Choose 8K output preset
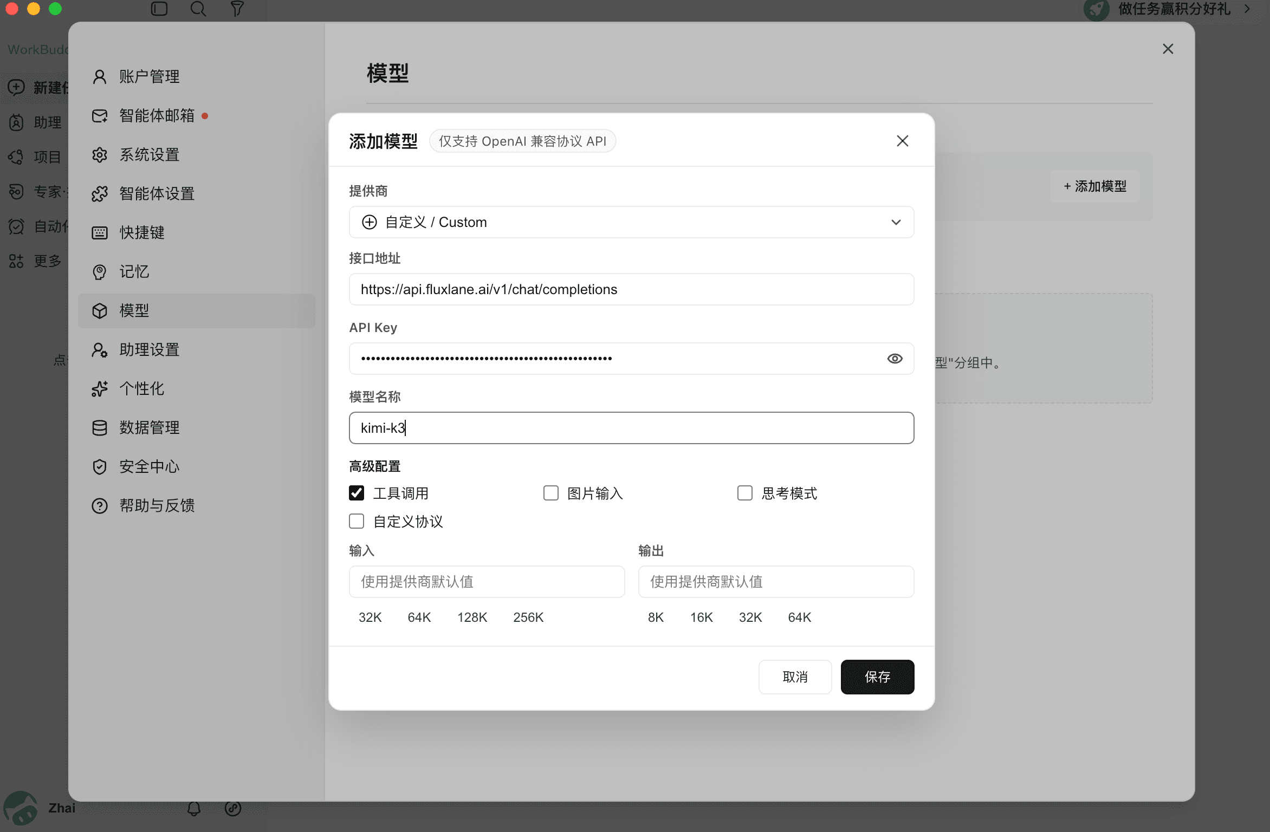The width and height of the screenshot is (1270, 832). pos(656,617)
